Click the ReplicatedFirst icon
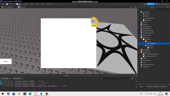Screen dimensions: 170x96 coord(141,29)
